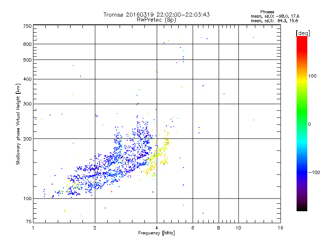Click the y-axis tick label '300'
The height and width of the screenshot is (248, 330).
click(x=27, y=104)
